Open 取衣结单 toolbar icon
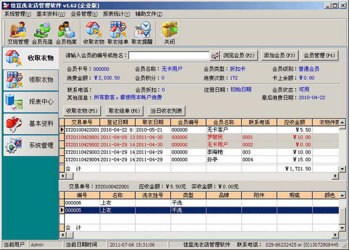 (x=118, y=32)
